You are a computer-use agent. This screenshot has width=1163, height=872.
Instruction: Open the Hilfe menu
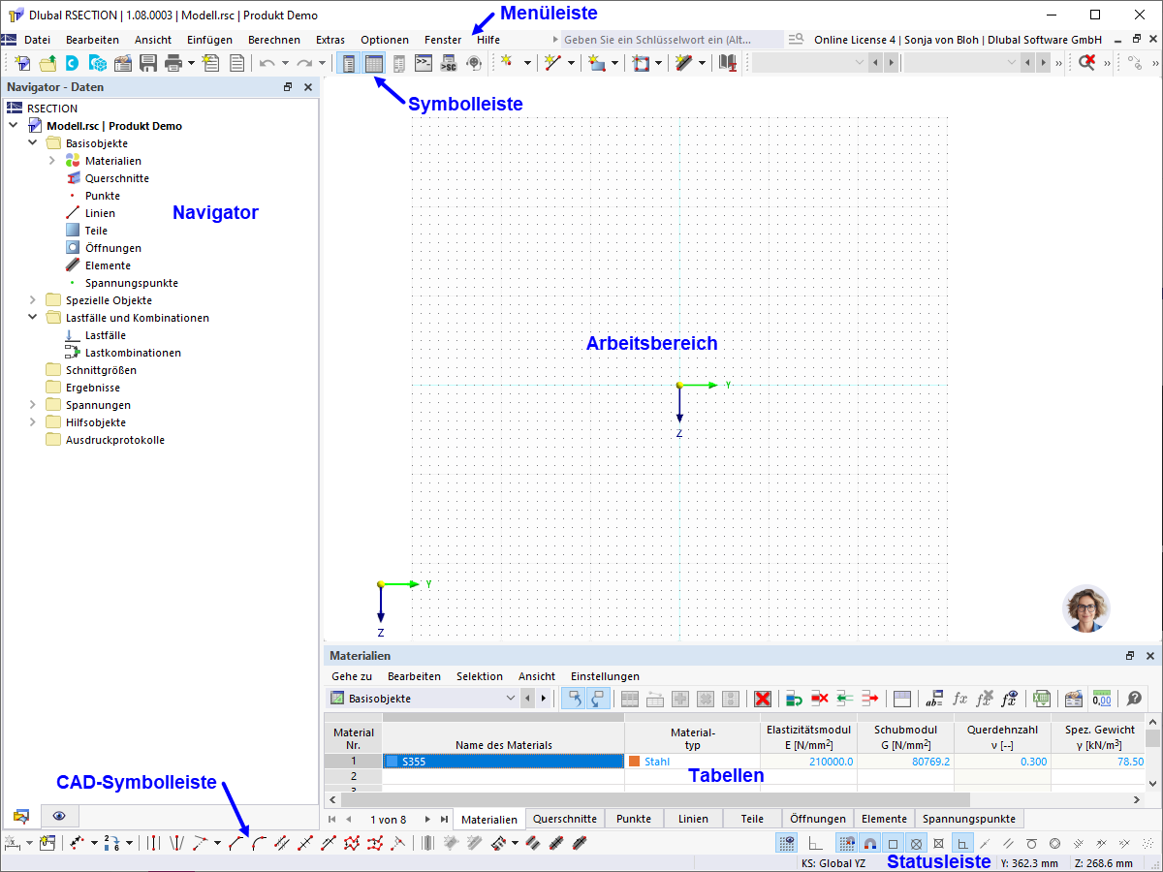point(488,40)
